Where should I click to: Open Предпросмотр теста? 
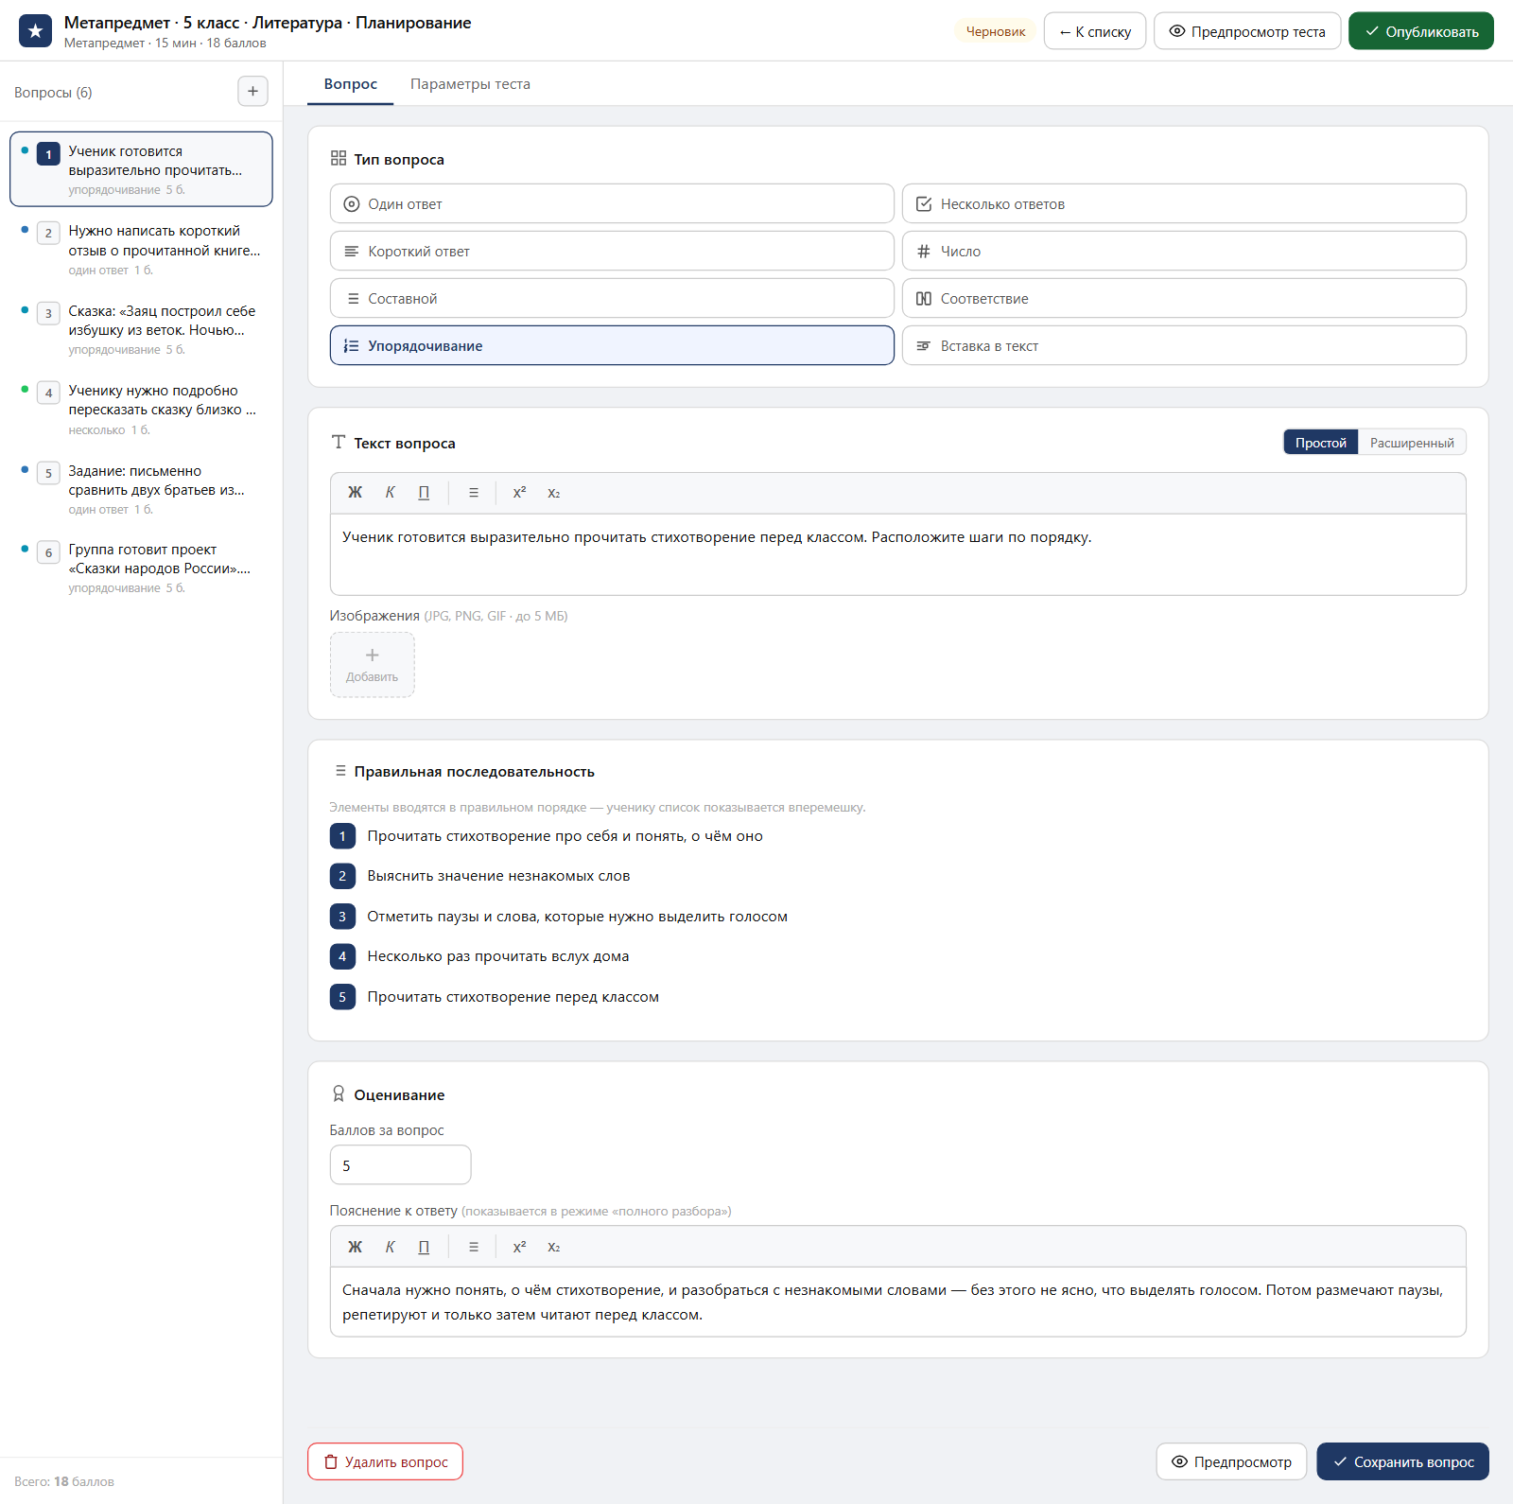[1247, 31]
